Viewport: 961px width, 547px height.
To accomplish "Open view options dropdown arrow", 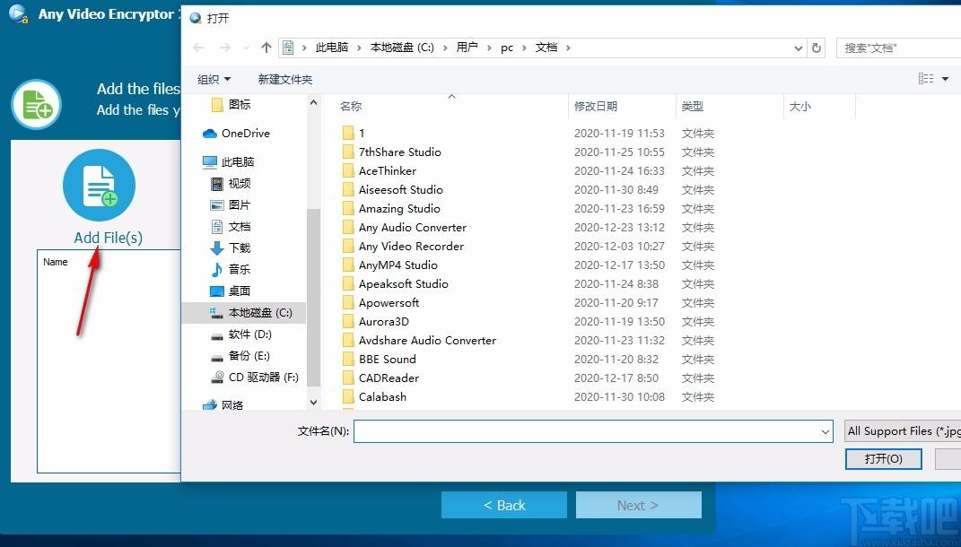I will click(945, 78).
